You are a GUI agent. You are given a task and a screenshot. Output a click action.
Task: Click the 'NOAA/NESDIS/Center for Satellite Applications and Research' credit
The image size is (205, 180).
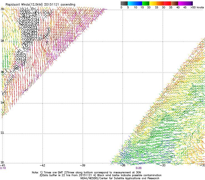pyautogui.click(x=120, y=178)
